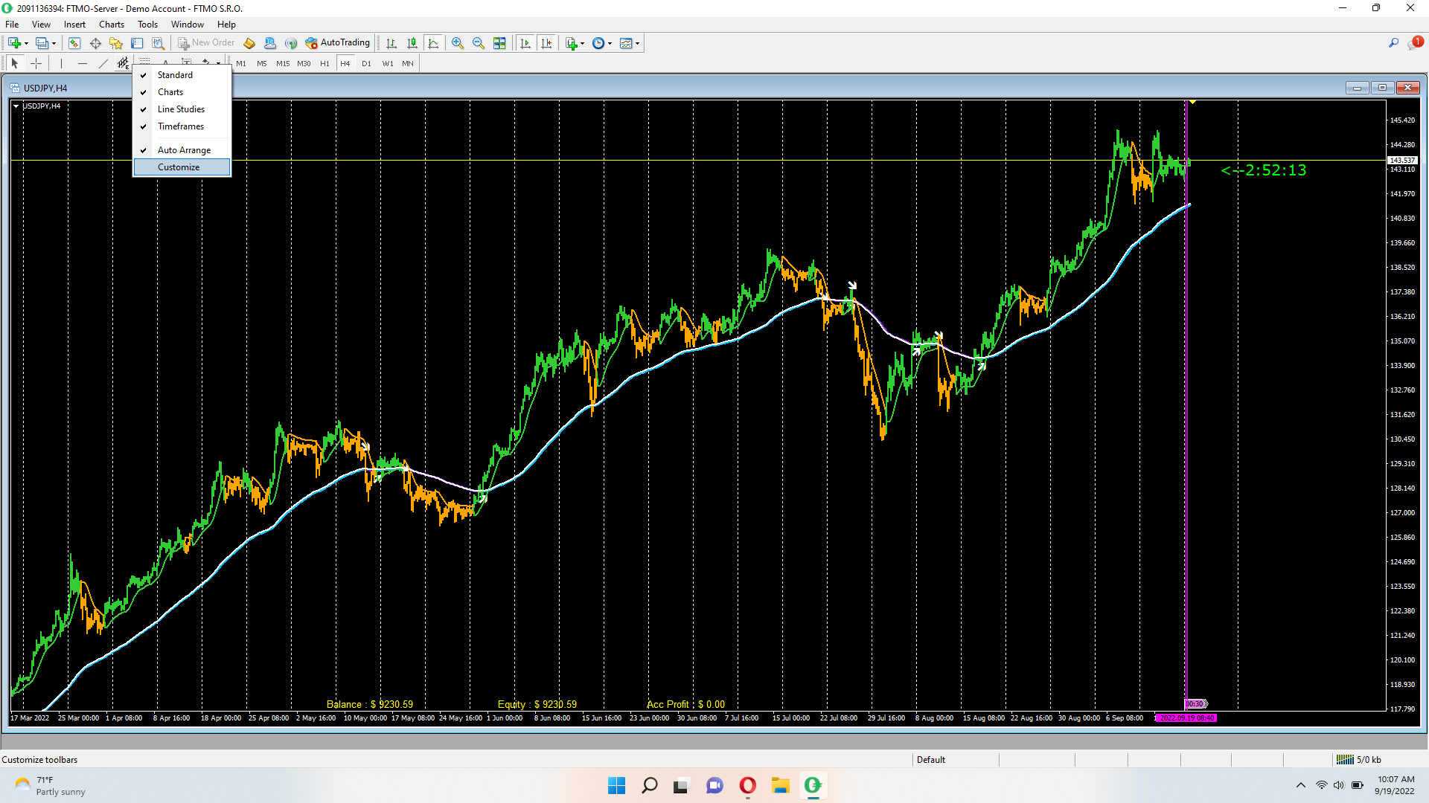The image size is (1429, 803).
Task: Uncheck Standard toolbar option
Action: (175, 75)
